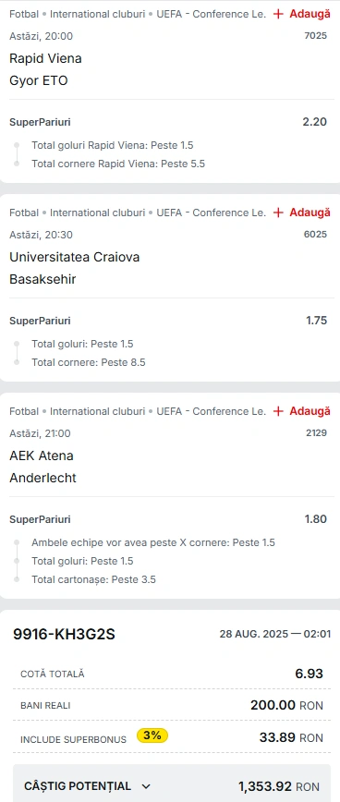The height and width of the screenshot is (802, 340).
Task: Add the AEK Atena match via Adaugă
Action: point(301,411)
